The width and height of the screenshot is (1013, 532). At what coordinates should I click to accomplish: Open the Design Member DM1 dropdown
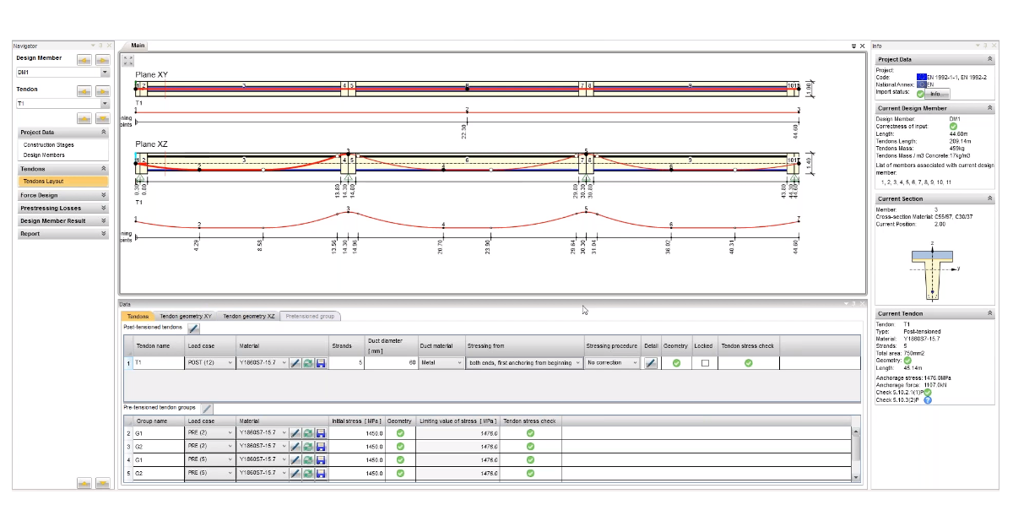click(x=105, y=73)
